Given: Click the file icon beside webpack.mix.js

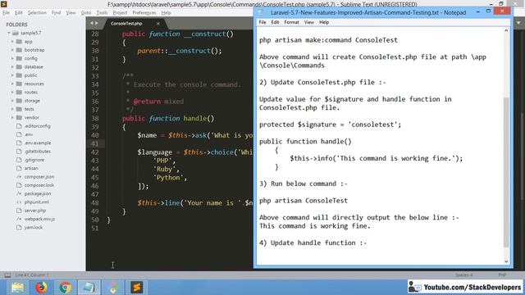Looking at the screenshot, I should pos(19,219).
